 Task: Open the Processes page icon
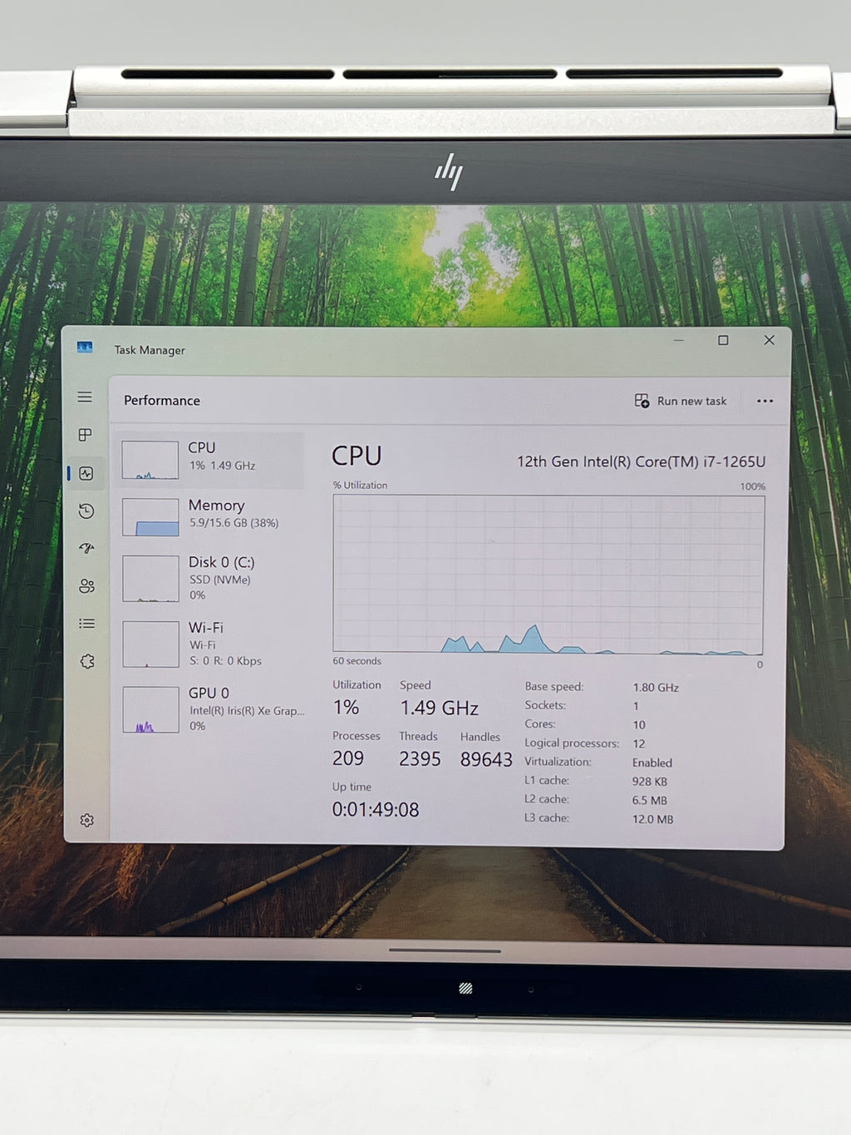85,435
